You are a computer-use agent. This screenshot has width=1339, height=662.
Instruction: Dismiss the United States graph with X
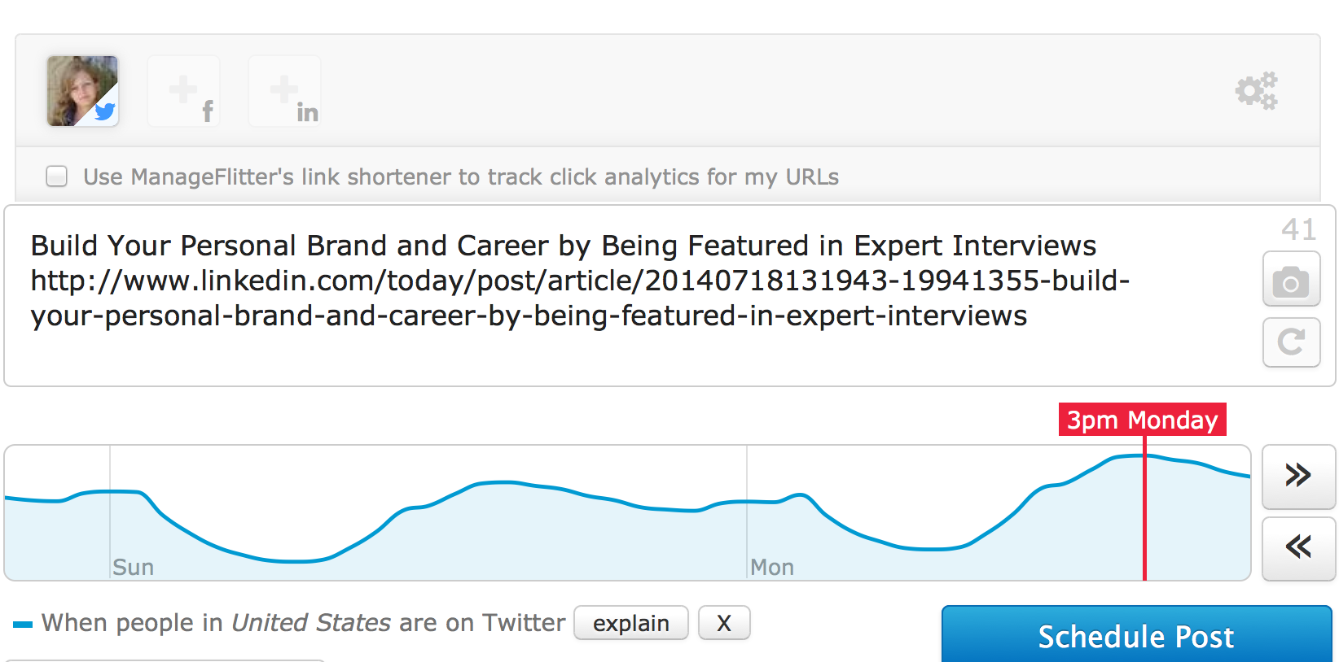(x=724, y=623)
